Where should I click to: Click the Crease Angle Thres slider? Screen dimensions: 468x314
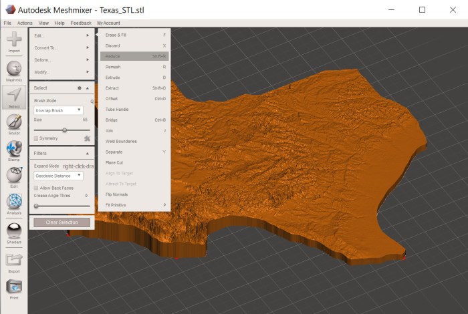[x=62, y=206]
